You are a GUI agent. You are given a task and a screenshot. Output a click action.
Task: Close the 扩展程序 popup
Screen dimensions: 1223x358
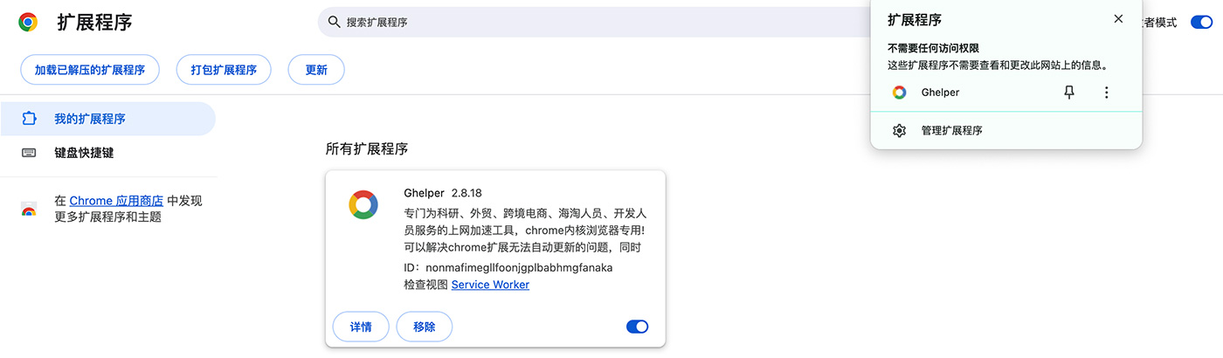[x=1118, y=19]
